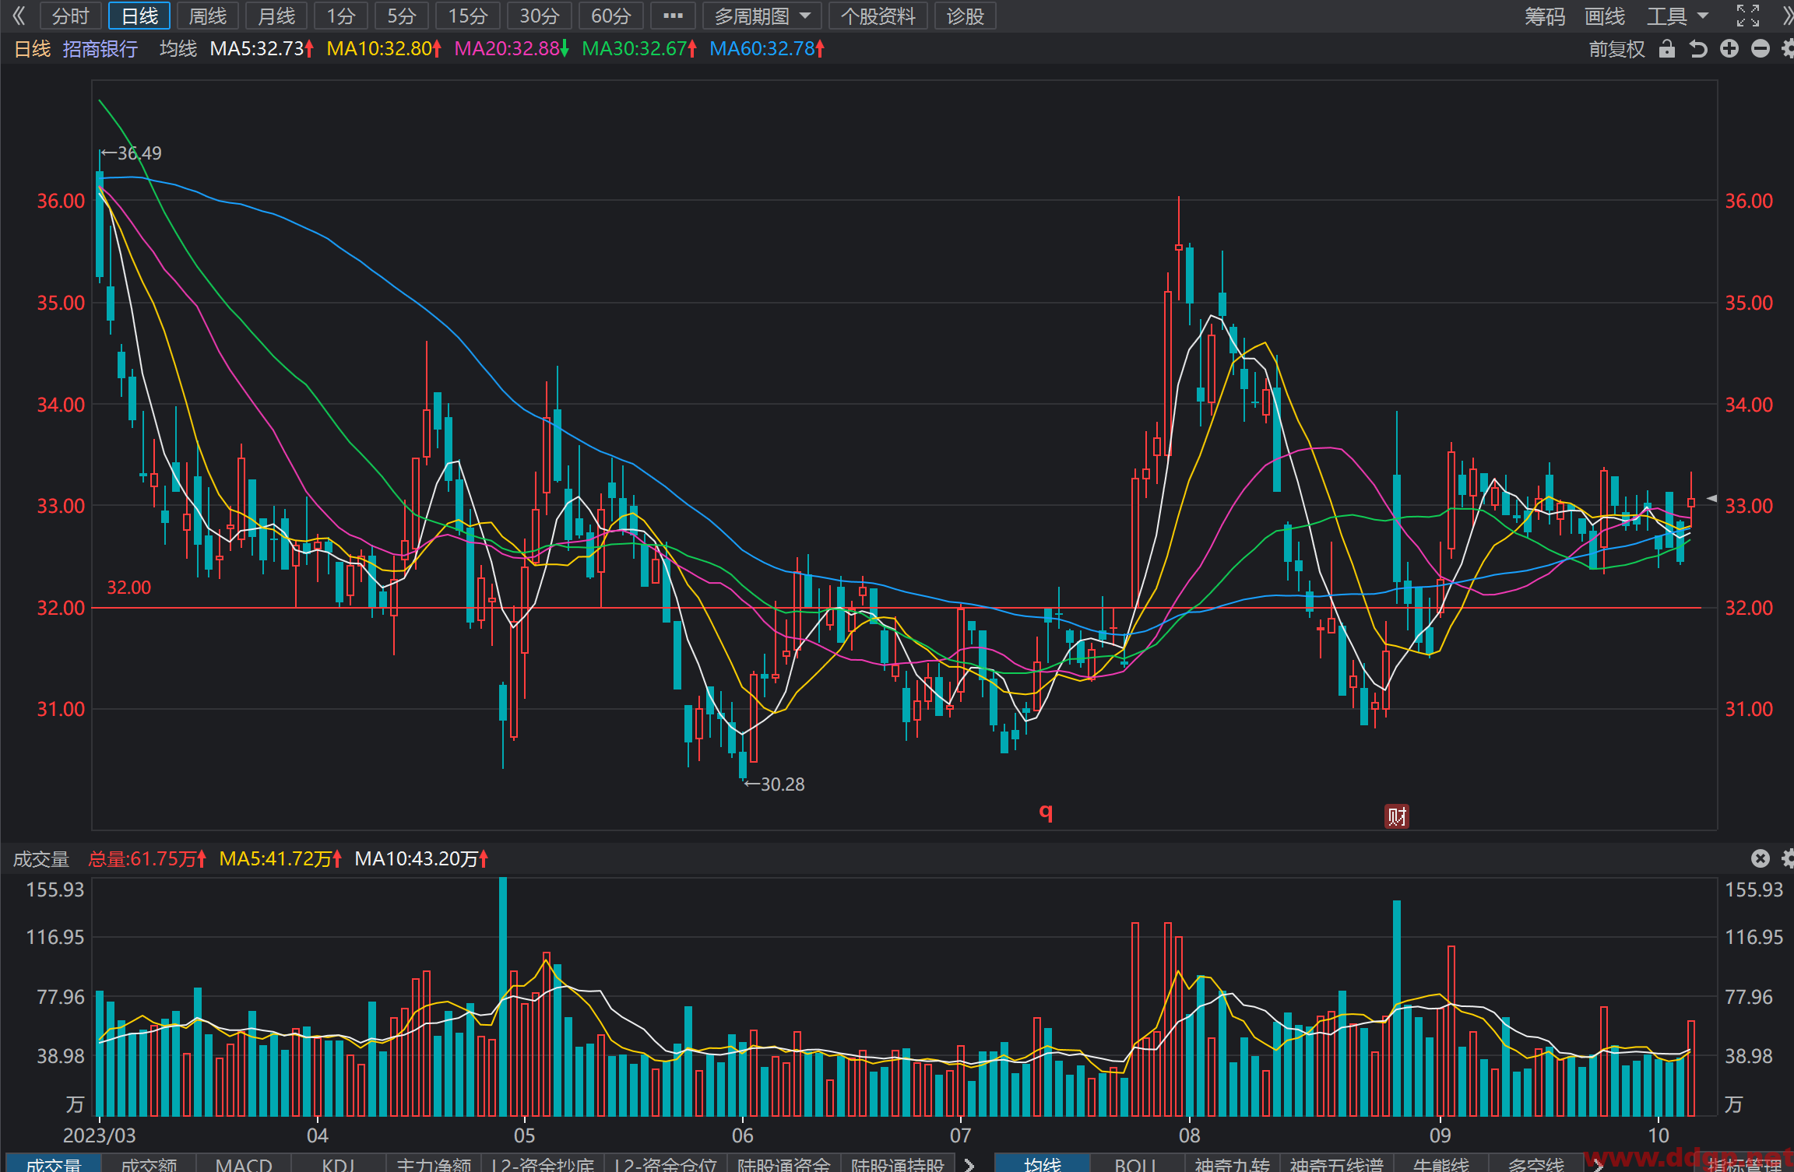1794x1172 pixels.
Task: Open 前复权 adjustment selector
Action: (1616, 49)
